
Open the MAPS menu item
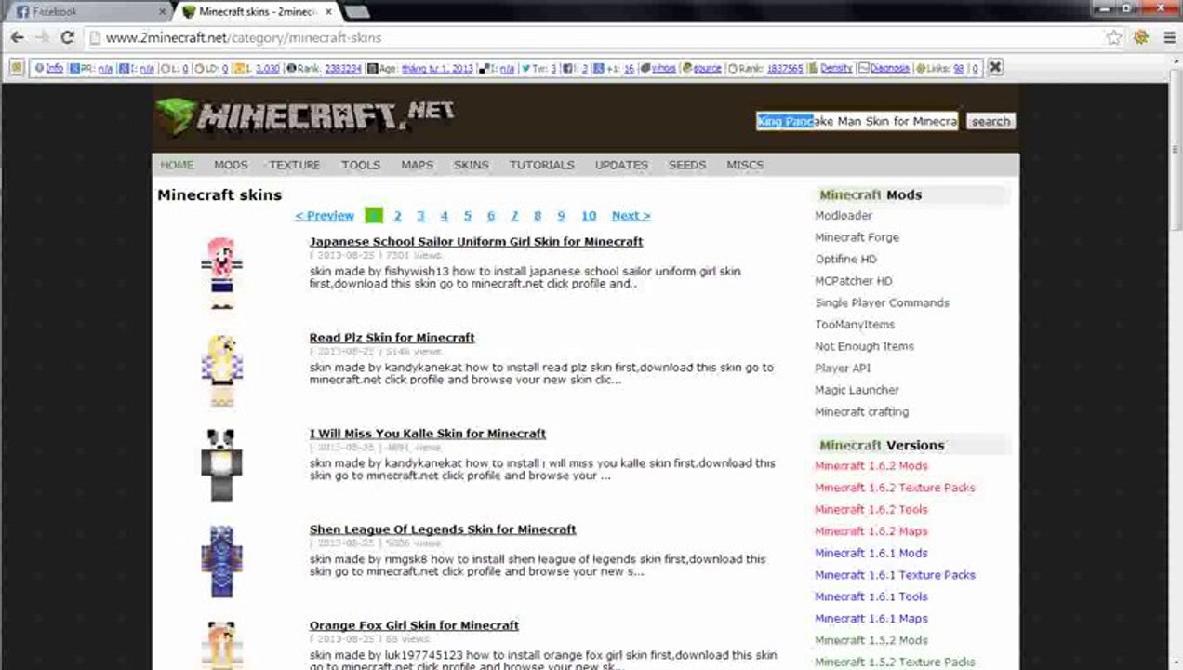(x=418, y=165)
